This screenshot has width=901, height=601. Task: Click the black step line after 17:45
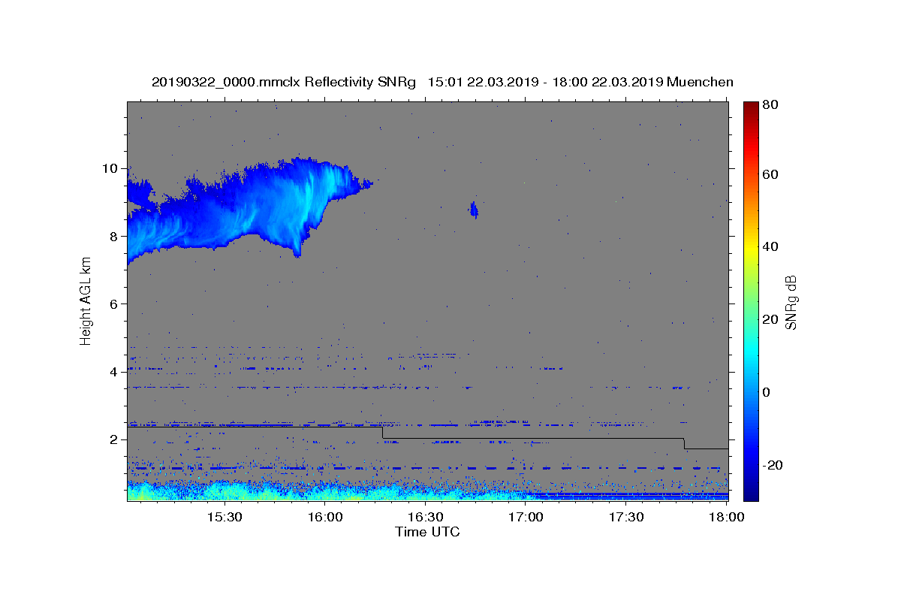tap(707, 448)
